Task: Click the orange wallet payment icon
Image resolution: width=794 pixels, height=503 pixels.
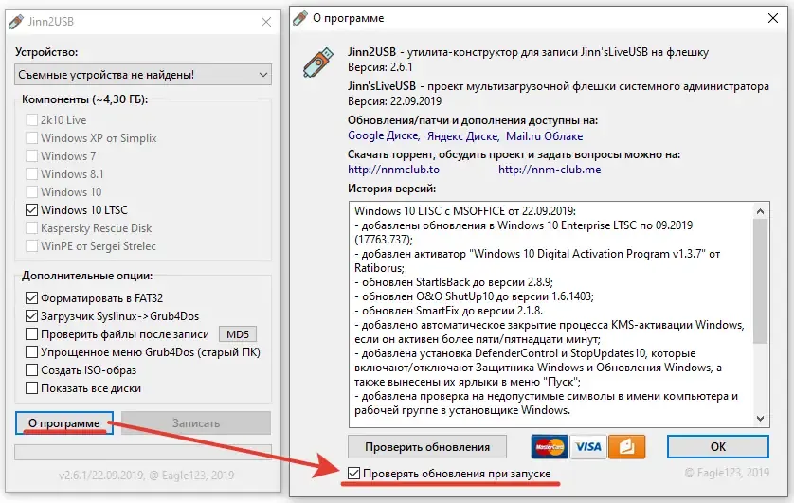Action: pos(626,446)
